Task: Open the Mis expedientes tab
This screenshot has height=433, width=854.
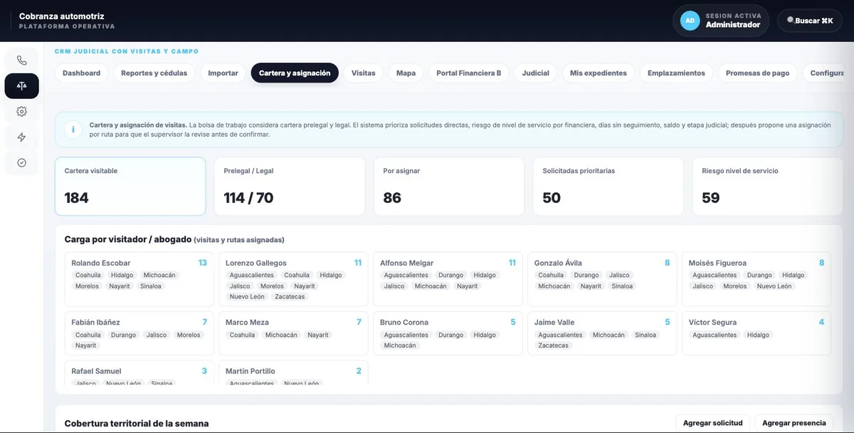Action: (599, 73)
